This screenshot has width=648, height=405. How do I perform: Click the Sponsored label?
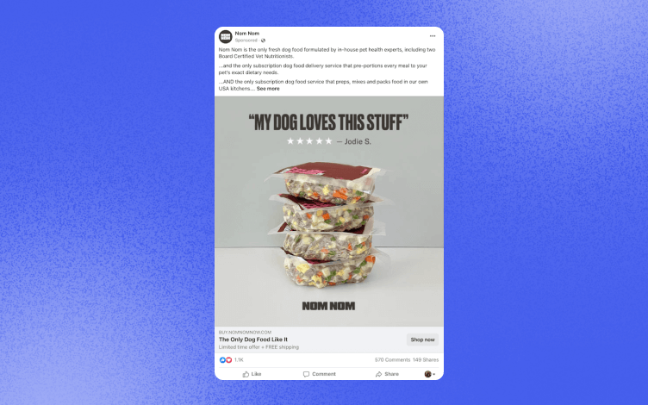coord(246,40)
